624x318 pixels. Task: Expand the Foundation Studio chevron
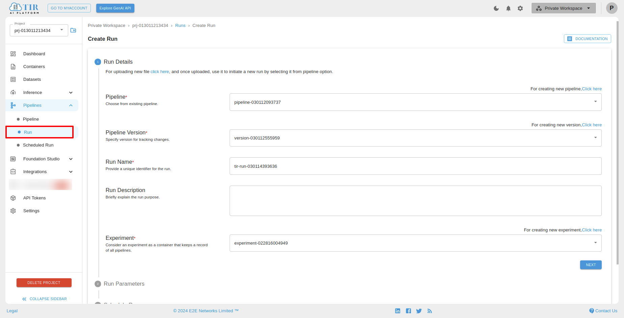[71, 159]
